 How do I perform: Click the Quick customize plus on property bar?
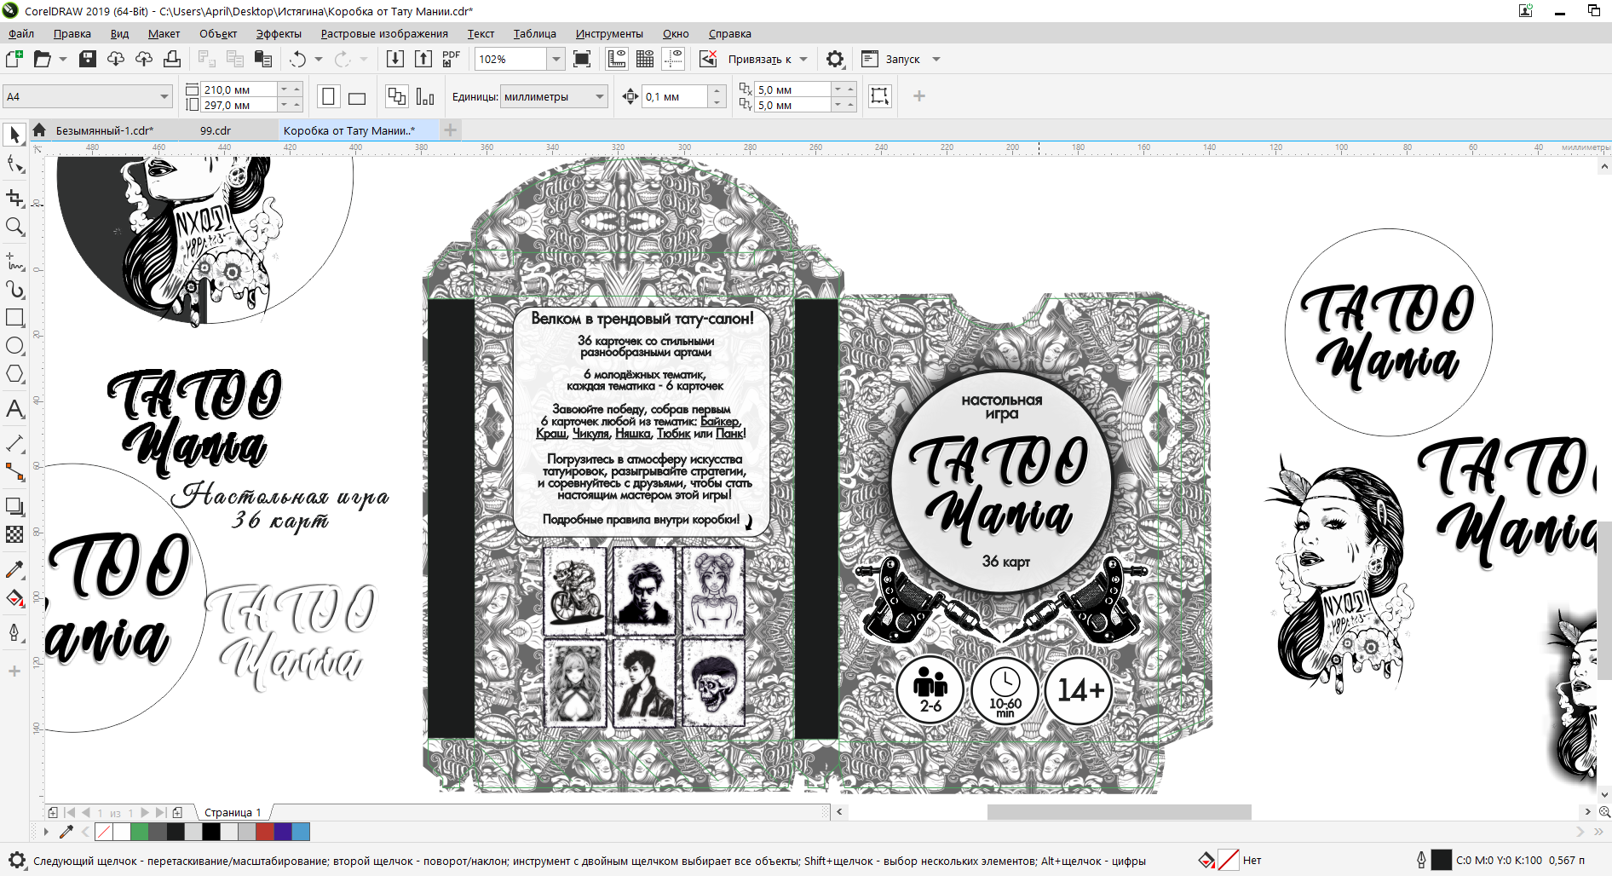click(919, 96)
